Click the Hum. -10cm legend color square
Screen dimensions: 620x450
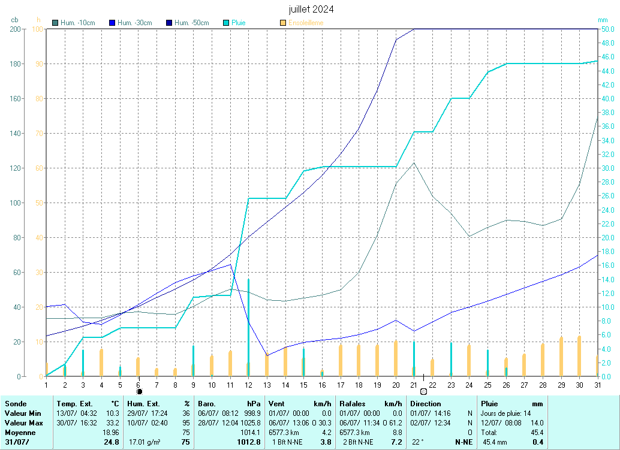coord(56,23)
